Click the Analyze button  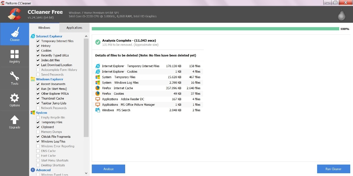tap(108, 169)
